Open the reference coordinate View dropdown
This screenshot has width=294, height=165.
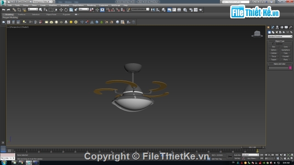[x=84, y=9]
